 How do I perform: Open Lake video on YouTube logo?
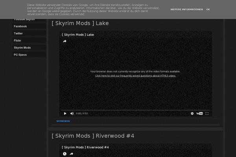tap(199, 113)
